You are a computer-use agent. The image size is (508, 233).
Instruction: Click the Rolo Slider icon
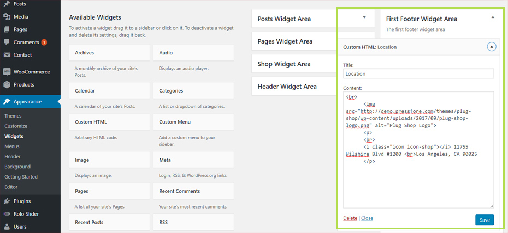click(x=7, y=213)
